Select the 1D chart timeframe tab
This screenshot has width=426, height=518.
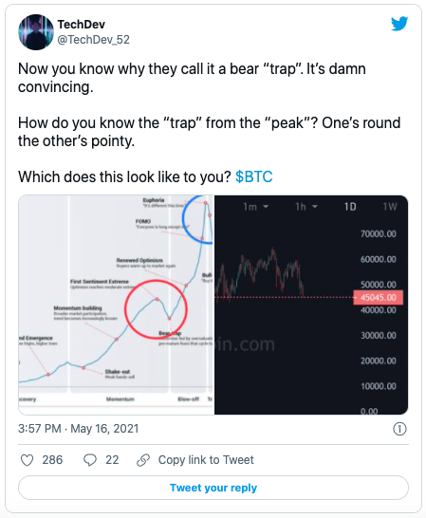350,207
